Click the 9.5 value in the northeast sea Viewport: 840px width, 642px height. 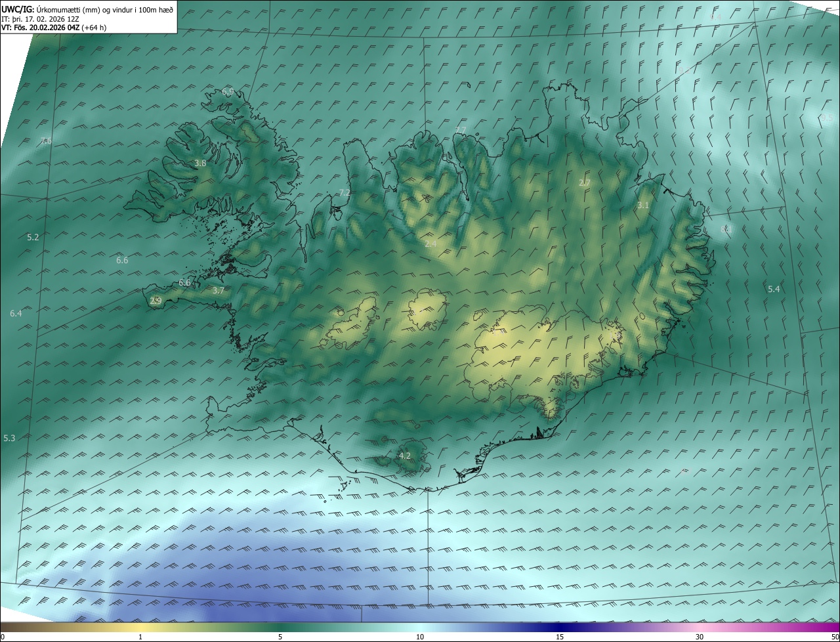pyautogui.click(x=827, y=118)
